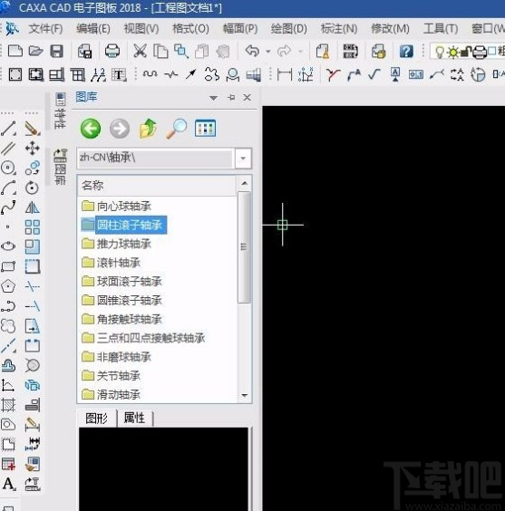Click the Copy icon
The image size is (505, 511).
[160, 51]
